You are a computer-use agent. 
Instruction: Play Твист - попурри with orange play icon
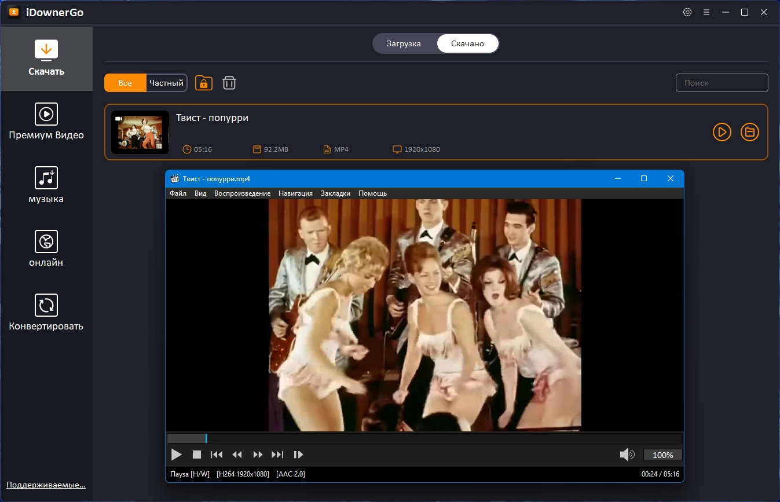click(x=722, y=132)
